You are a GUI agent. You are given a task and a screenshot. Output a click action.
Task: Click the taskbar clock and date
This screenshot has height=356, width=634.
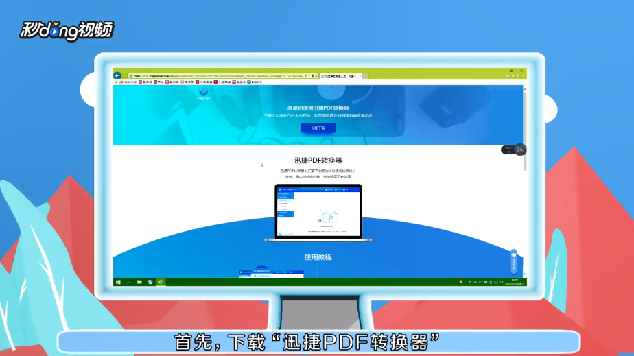515,282
